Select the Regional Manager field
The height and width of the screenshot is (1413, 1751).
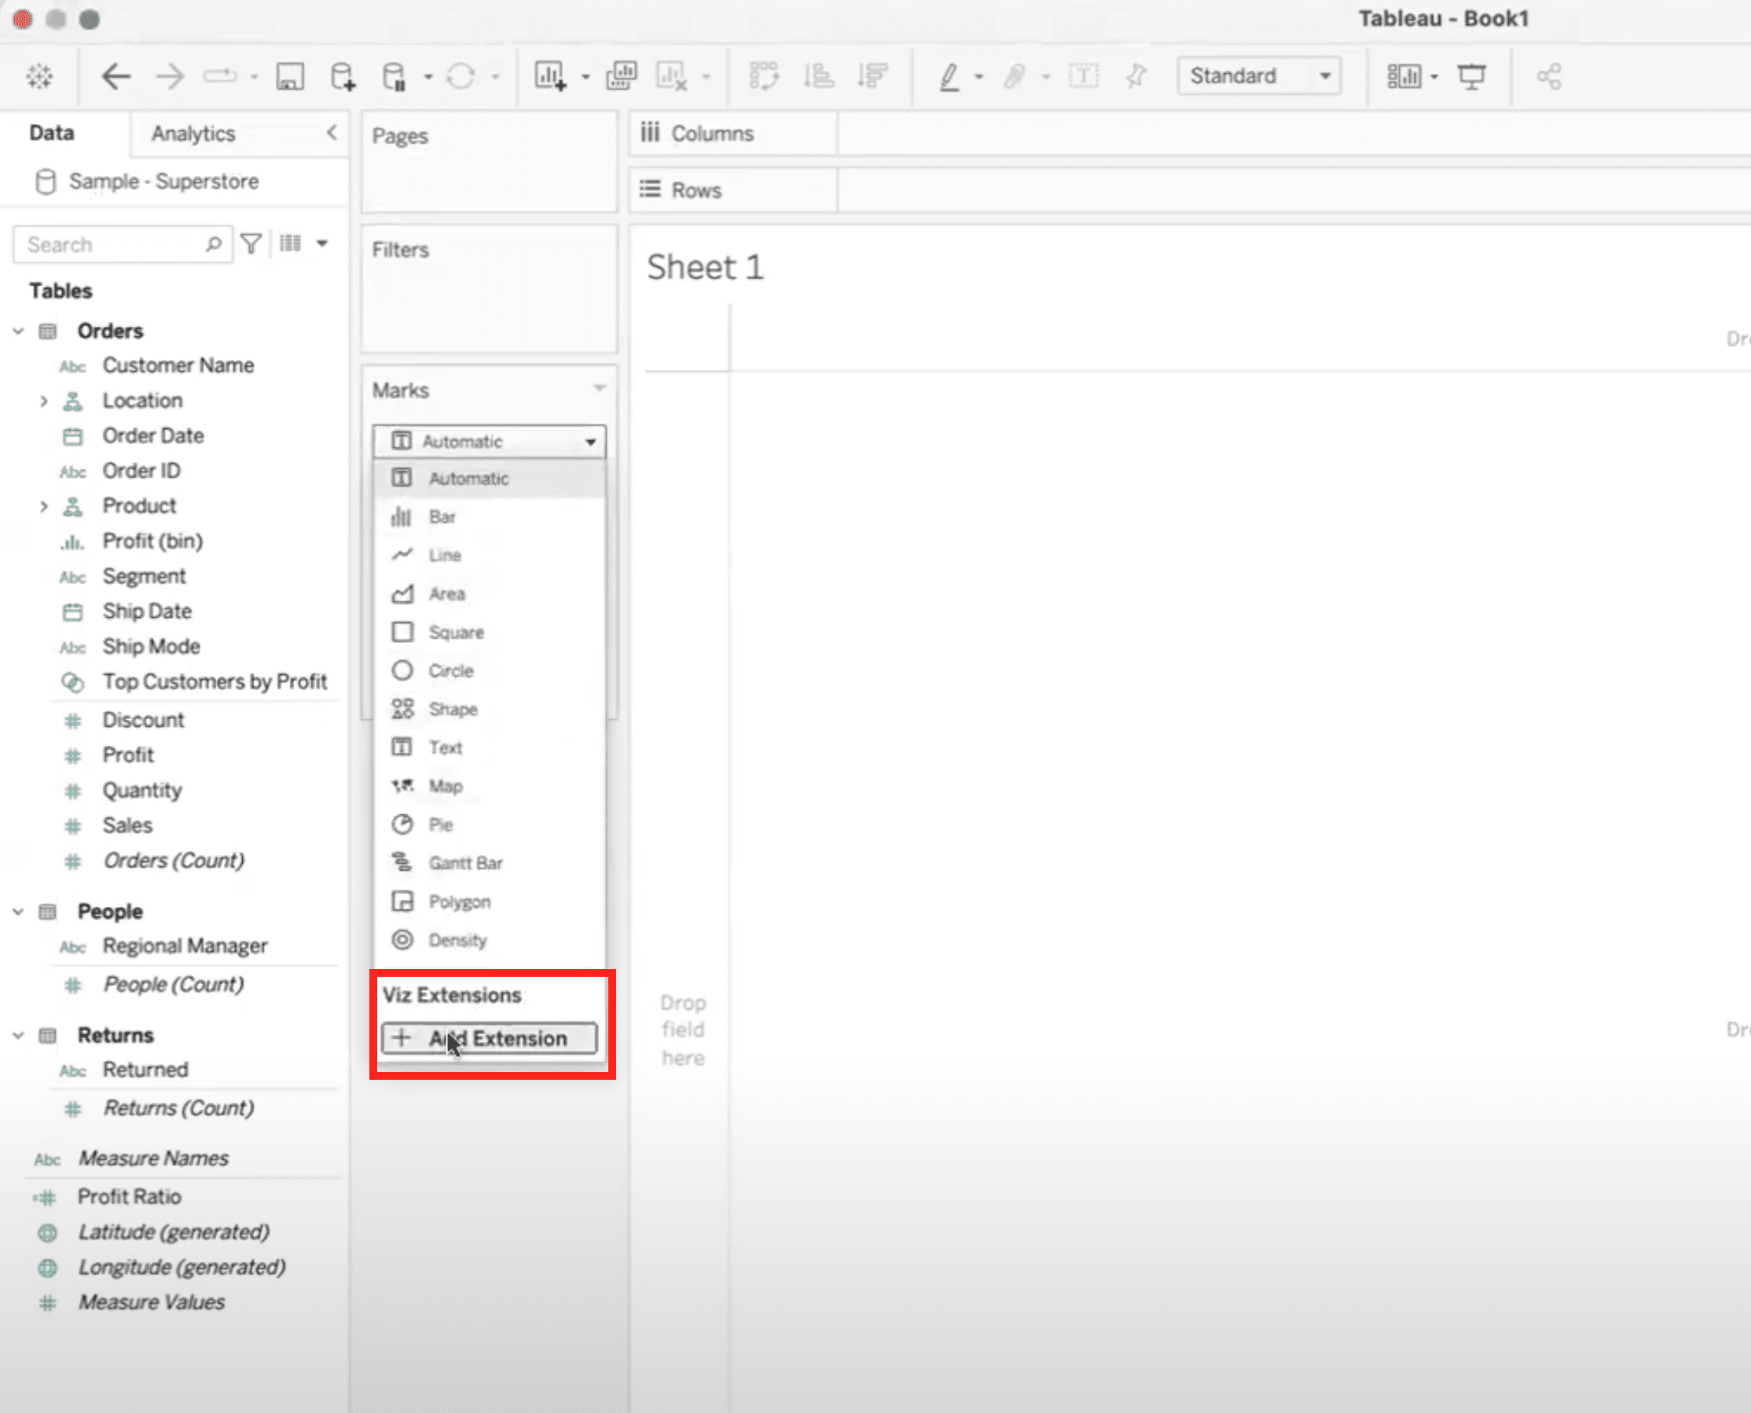[x=185, y=947]
